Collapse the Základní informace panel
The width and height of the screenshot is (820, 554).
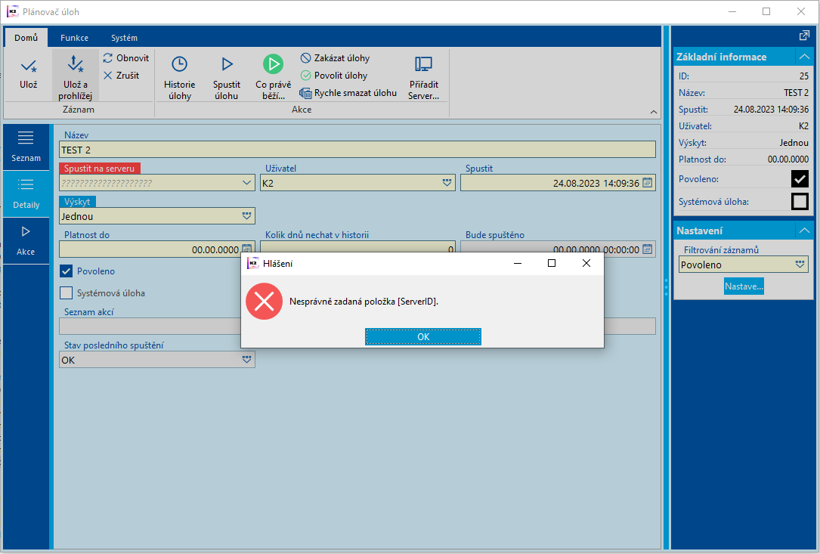(x=804, y=57)
